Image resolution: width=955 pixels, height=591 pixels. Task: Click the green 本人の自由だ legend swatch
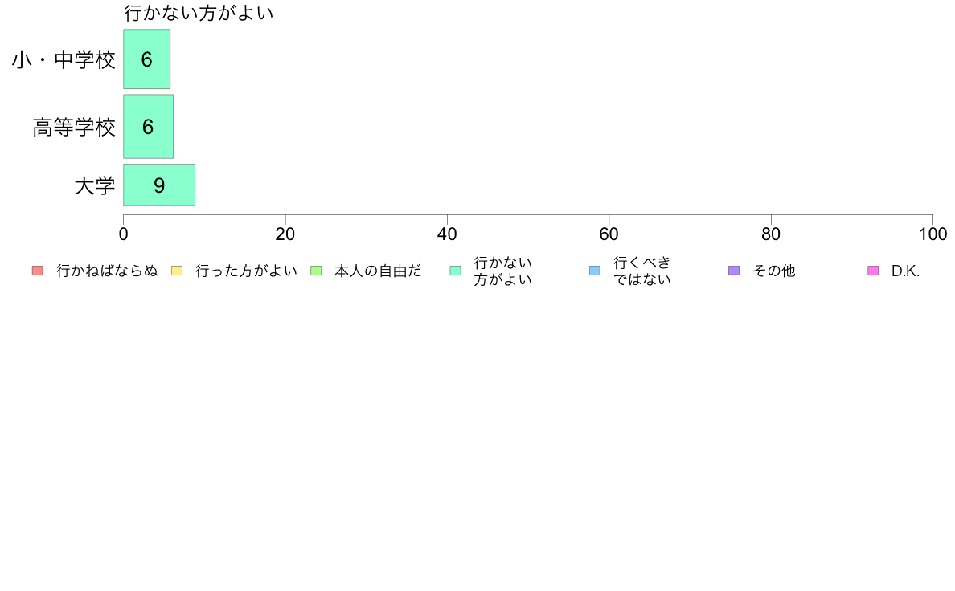(316, 271)
